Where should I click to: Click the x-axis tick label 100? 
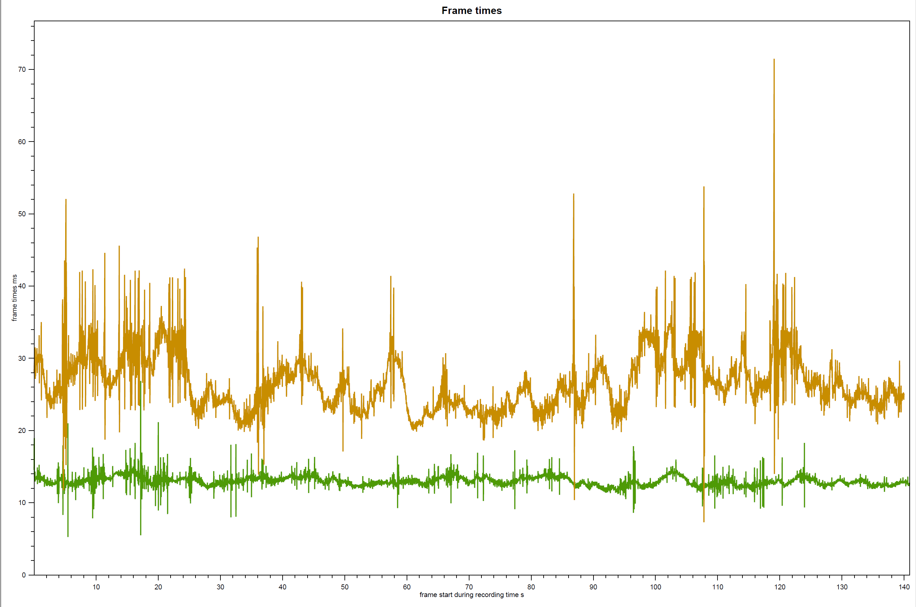click(655, 587)
